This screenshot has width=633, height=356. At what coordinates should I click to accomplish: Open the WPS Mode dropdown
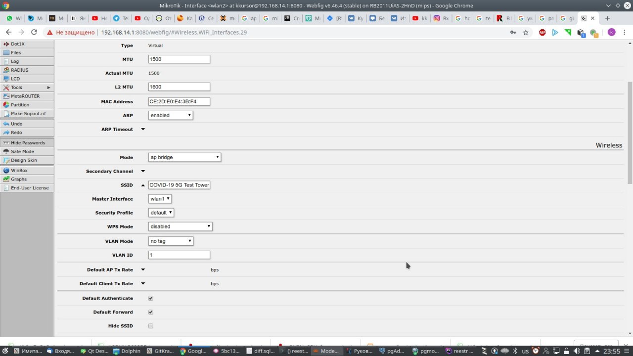click(181, 226)
